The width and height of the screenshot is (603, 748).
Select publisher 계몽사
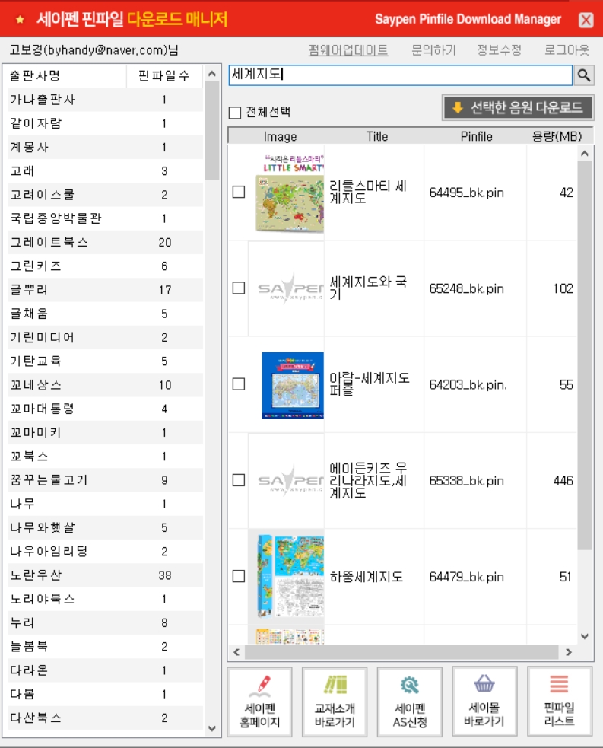point(106,147)
